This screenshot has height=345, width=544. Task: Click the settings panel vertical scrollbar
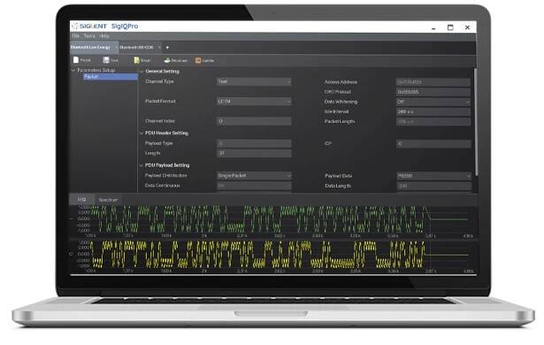(x=476, y=121)
